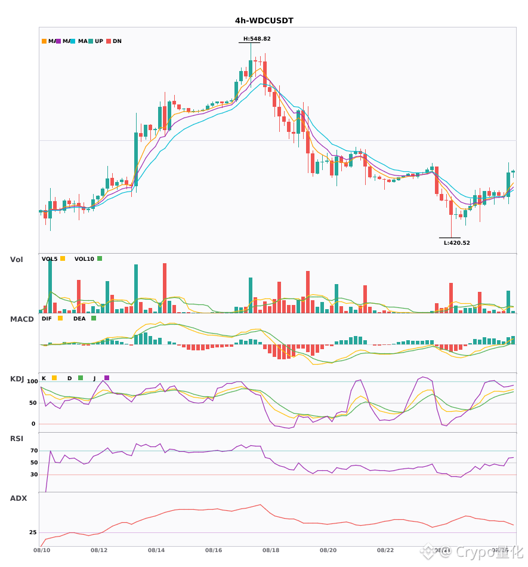Click the KDJ 0 axis value
The image size is (528, 567).
33,424
